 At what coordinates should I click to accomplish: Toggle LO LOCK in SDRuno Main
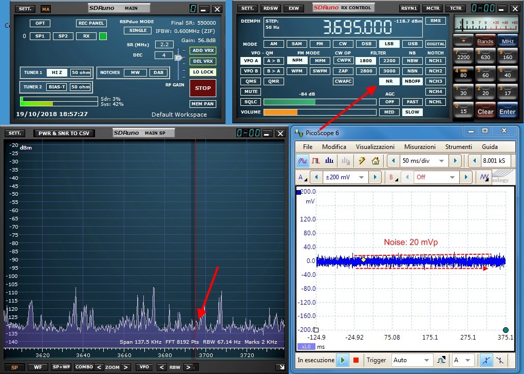(203, 72)
